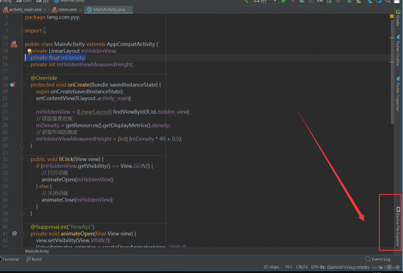Screen dimensions: 403x273
Task: Open the Gradle tool window tab
Action: tap(398, 18)
